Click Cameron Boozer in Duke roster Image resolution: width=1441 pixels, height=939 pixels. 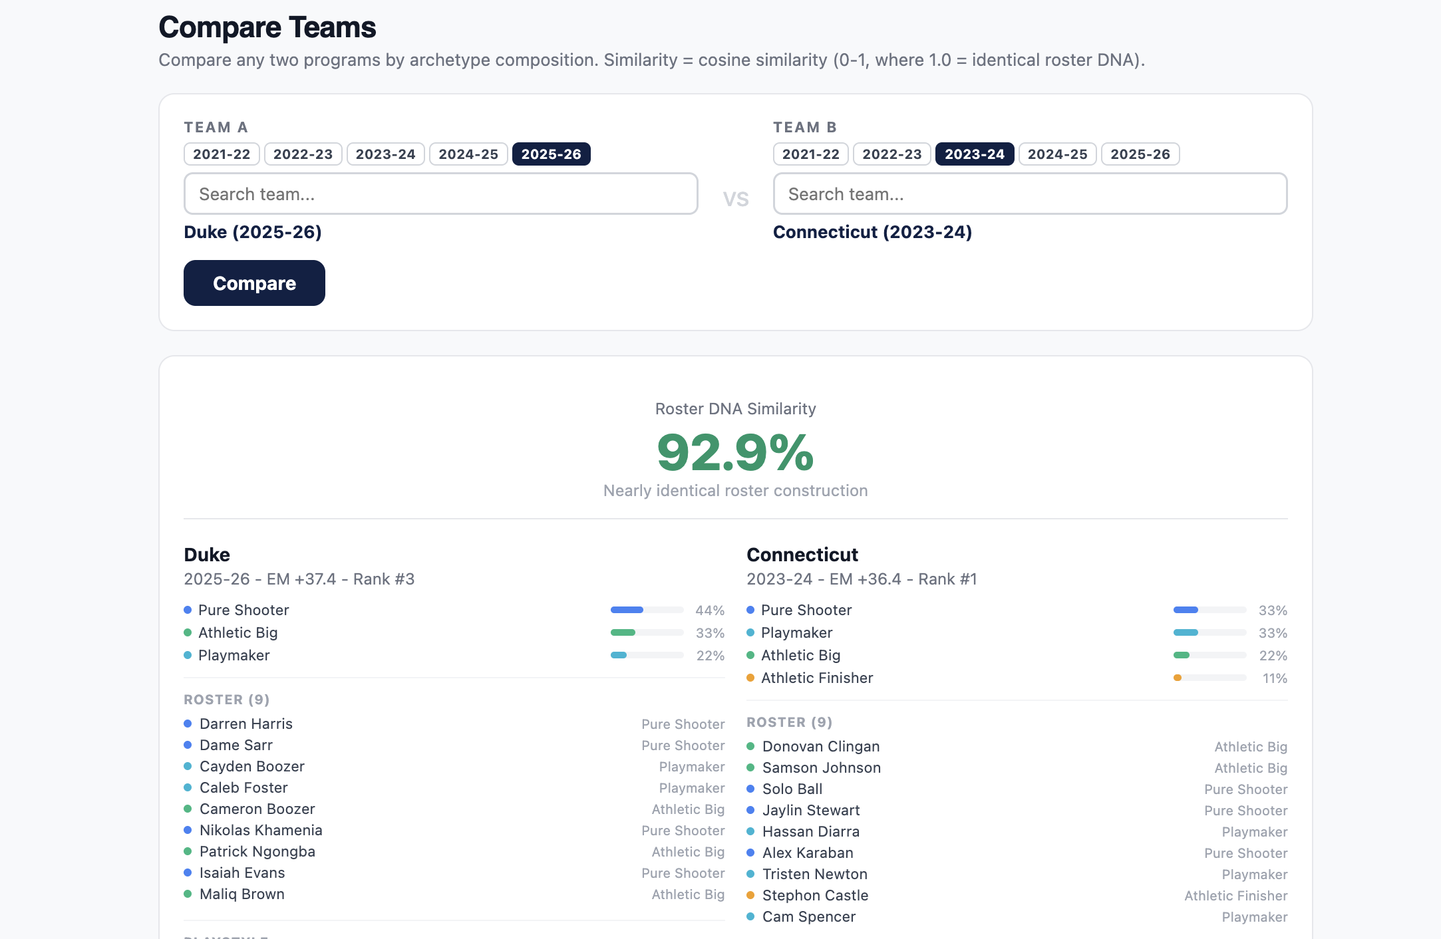tap(257, 809)
